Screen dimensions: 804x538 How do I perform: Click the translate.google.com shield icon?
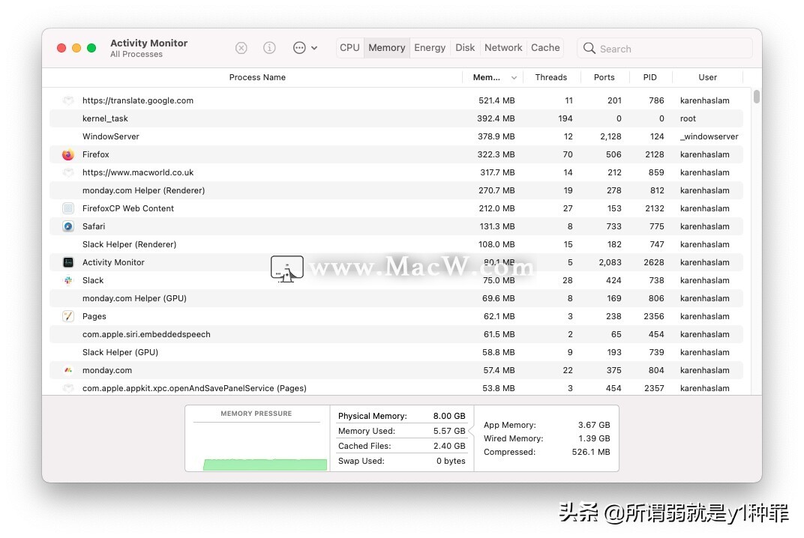point(68,100)
